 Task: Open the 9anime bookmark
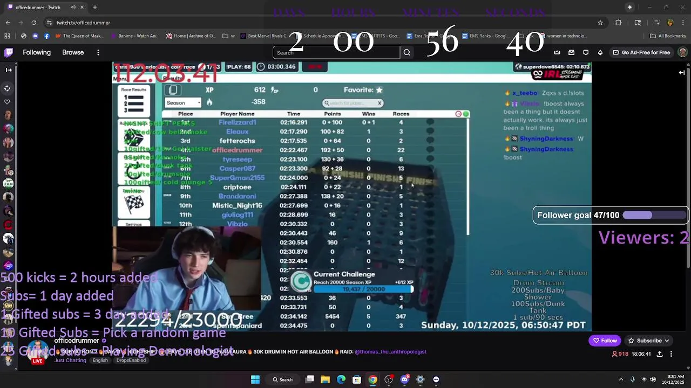point(134,36)
